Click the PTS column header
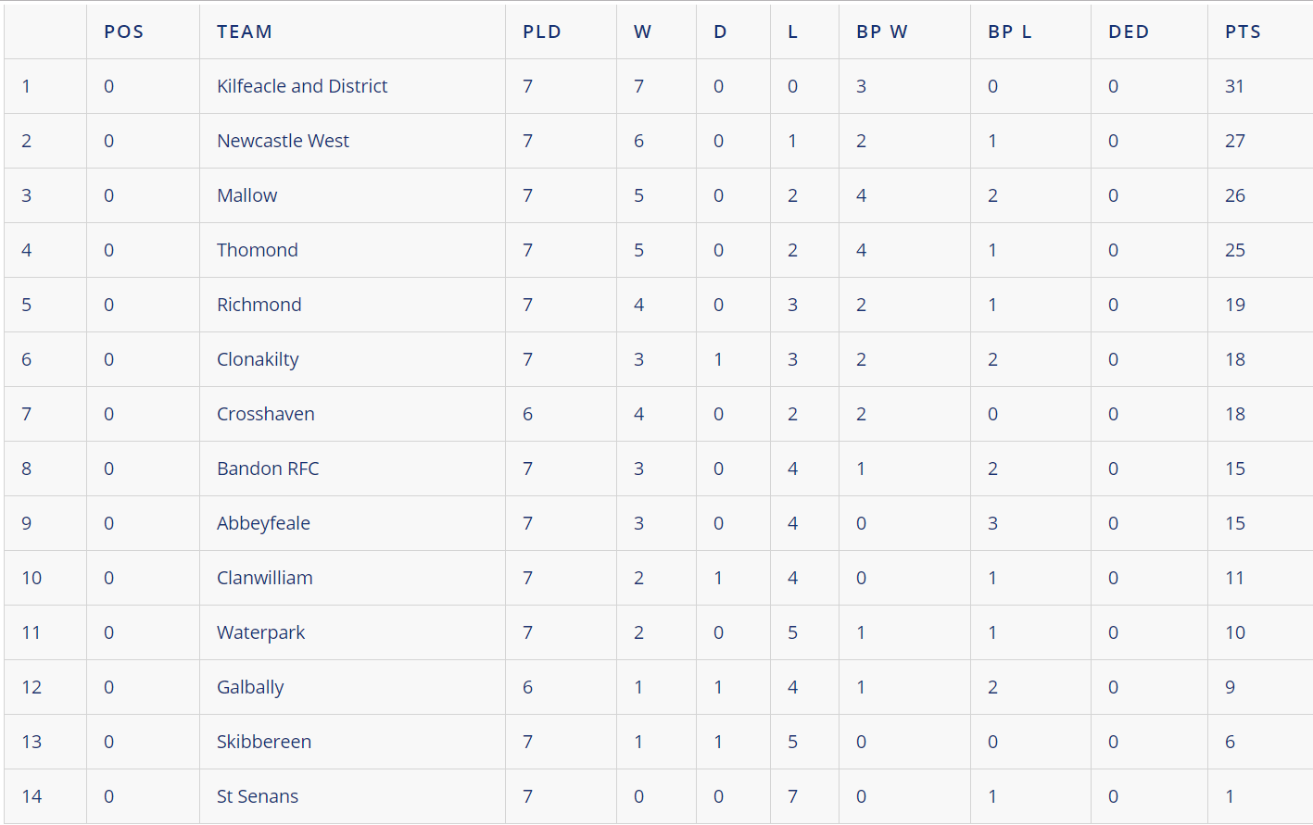Screen dimensions: 1313x825 coord(1243,31)
